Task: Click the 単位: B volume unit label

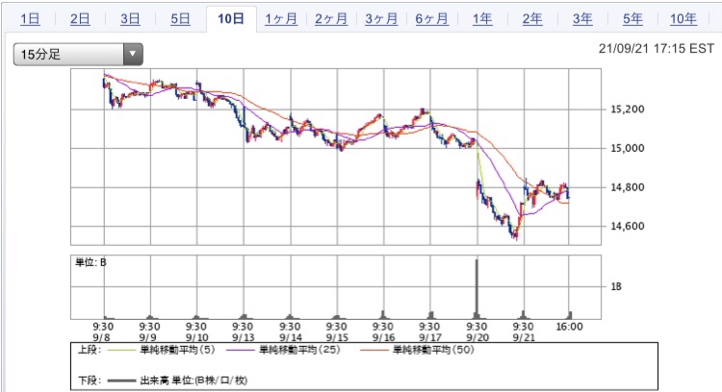Action: (x=90, y=262)
